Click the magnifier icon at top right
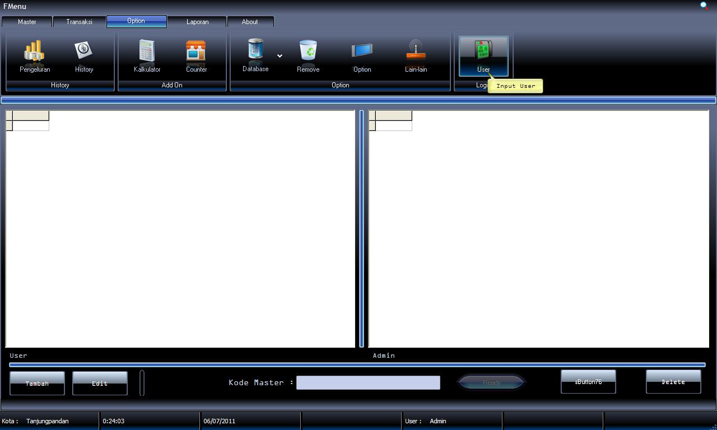Screen dimensions: 717x430 click(x=704, y=5)
